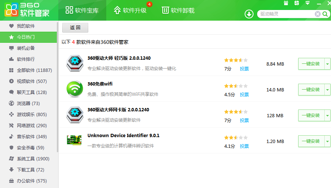Image resolution: width=331 pixels, height=188 pixels.
Task: Open the main menu triangle icon
Action: (308, 3)
